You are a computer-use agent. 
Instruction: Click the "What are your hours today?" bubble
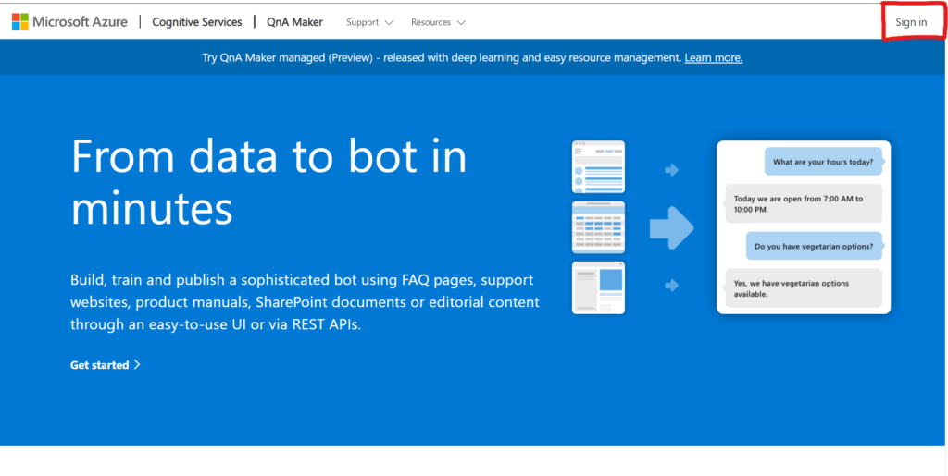[x=823, y=162]
